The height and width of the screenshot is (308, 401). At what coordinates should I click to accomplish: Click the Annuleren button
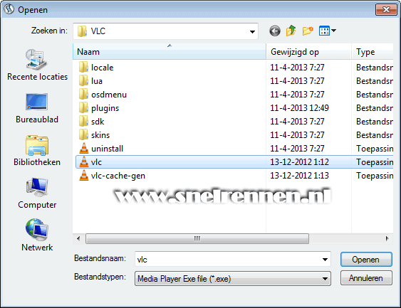click(x=366, y=278)
